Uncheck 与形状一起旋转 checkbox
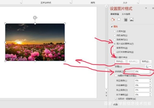Viewport: 154px width, 108px height. pyautogui.click(x=116, y=99)
